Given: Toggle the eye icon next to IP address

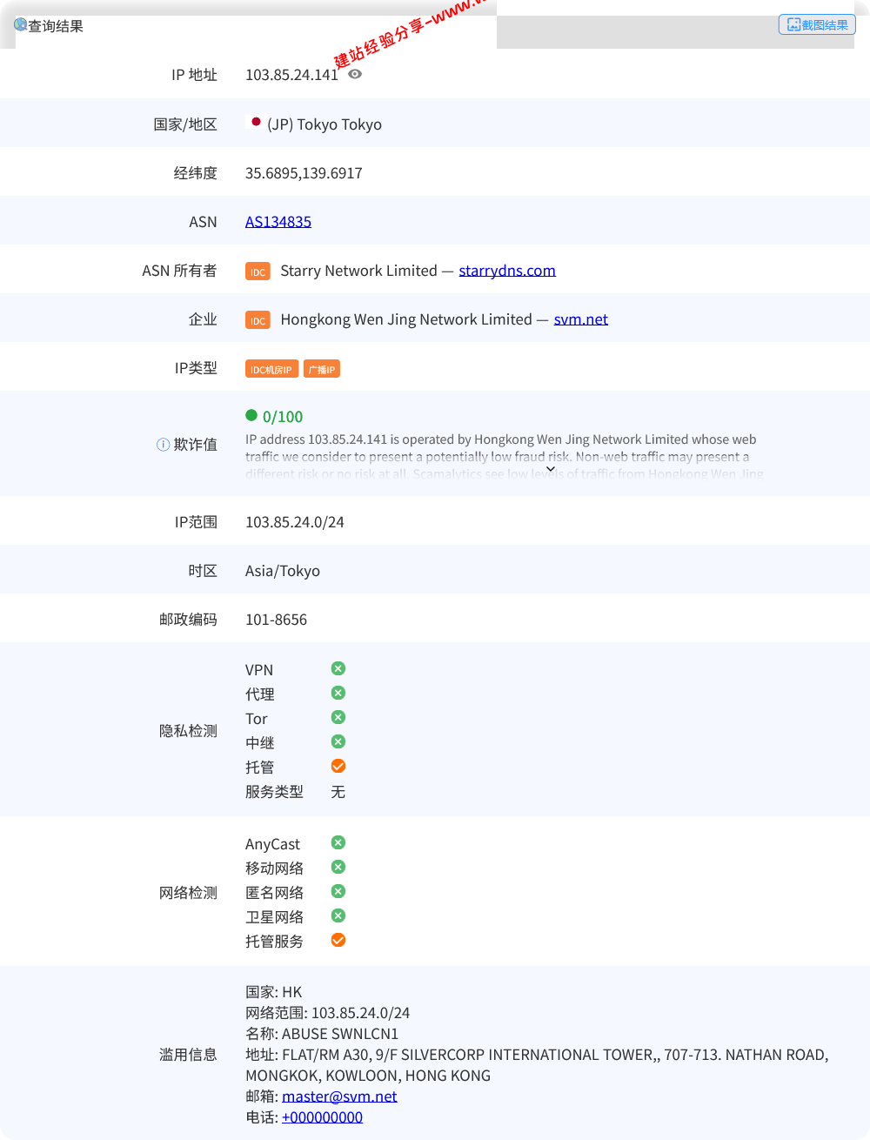Looking at the screenshot, I should 355,74.
